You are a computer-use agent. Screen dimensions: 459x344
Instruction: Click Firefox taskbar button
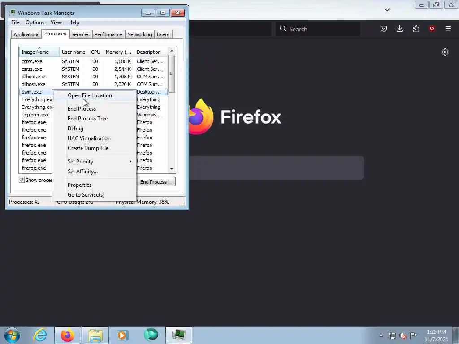(x=68, y=335)
